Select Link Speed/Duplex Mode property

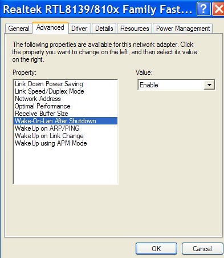pos(66,91)
